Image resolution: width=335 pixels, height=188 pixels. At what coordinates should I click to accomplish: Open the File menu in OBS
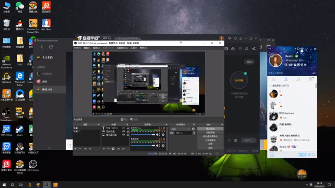coord(77,48)
